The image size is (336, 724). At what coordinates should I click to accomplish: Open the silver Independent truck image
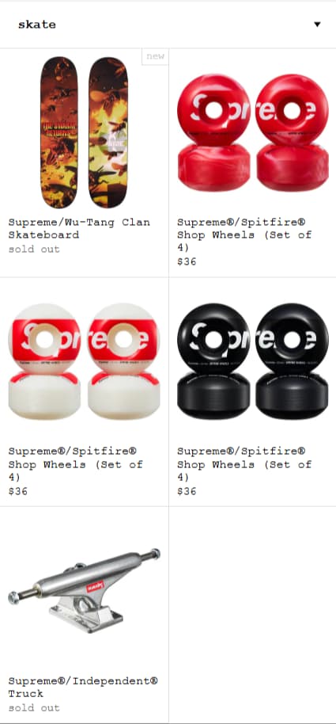[x=84, y=590]
